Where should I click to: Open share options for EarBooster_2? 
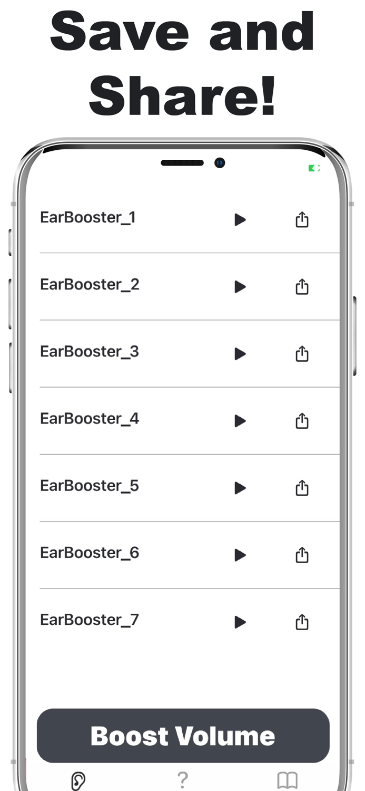tap(302, 287)
